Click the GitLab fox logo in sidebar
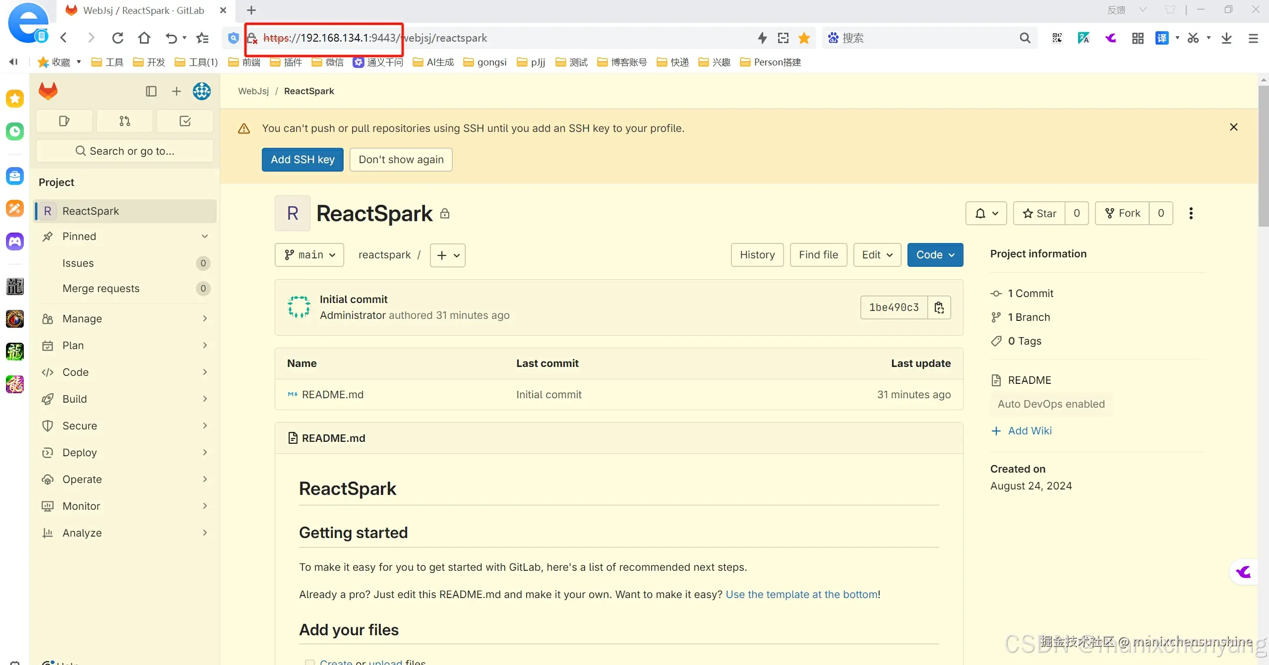The height and width of the screenshot is (665, 1269). (48, 91)
